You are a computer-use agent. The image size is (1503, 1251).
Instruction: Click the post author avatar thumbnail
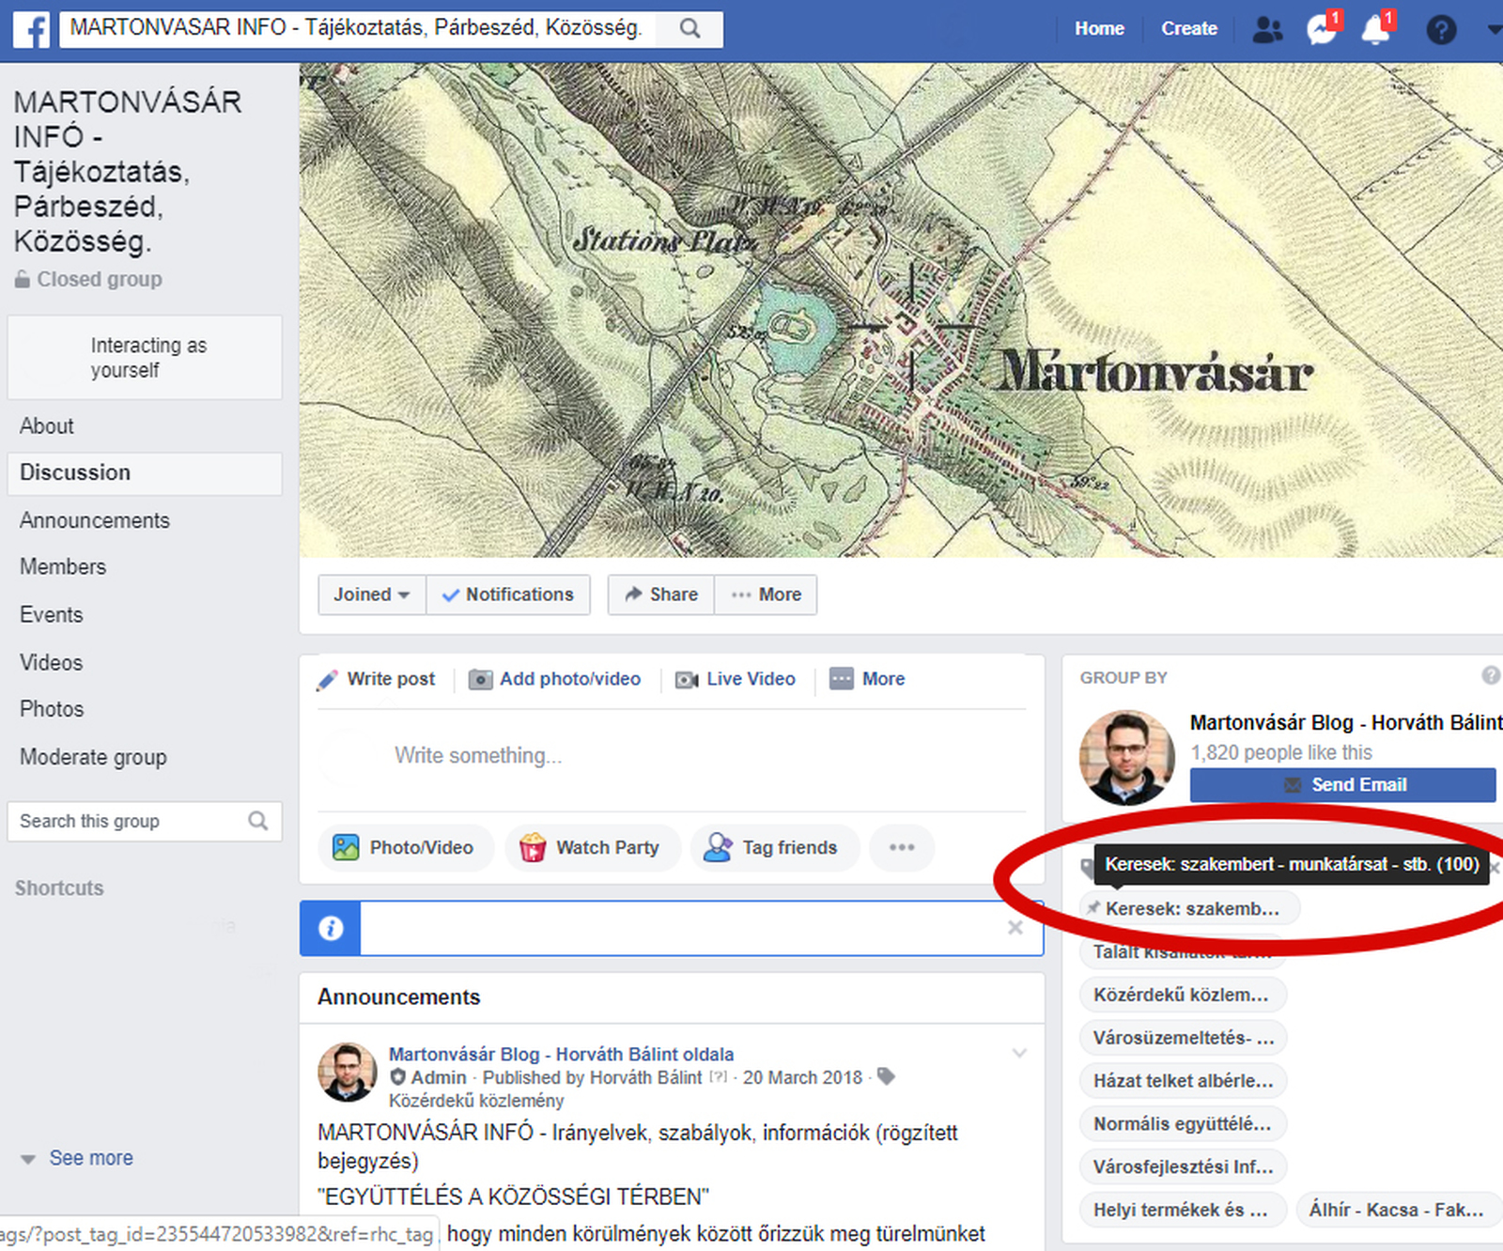(348, 1072)
